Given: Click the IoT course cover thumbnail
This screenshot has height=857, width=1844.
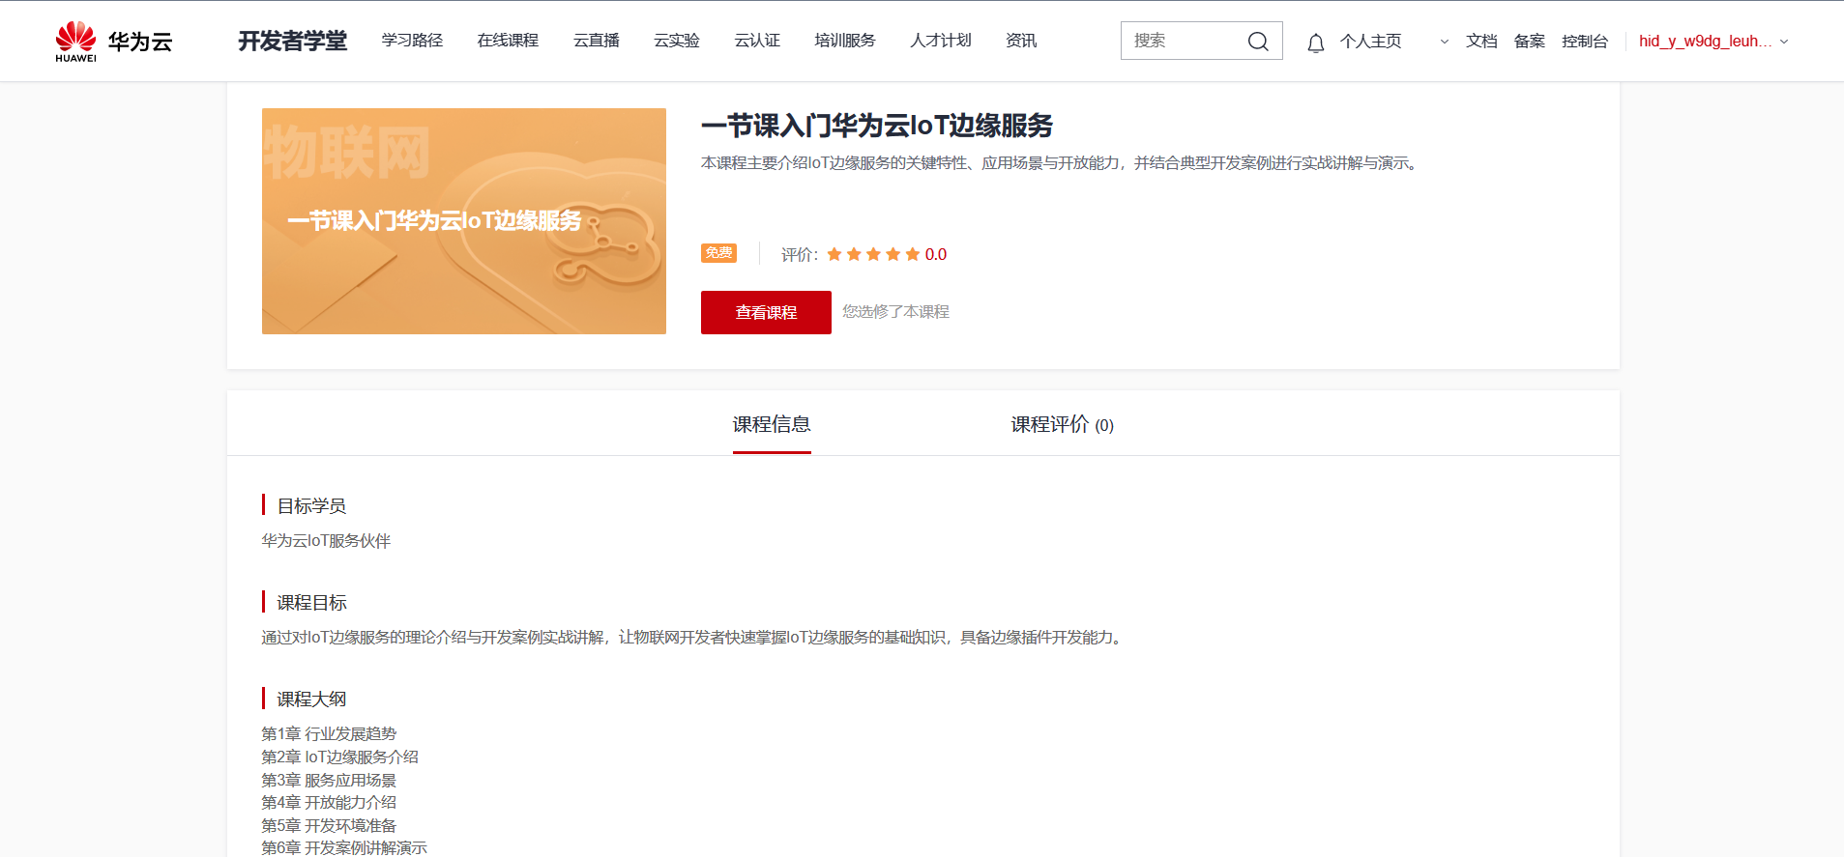Looking at the screenshot, I should tap(464, 221).
